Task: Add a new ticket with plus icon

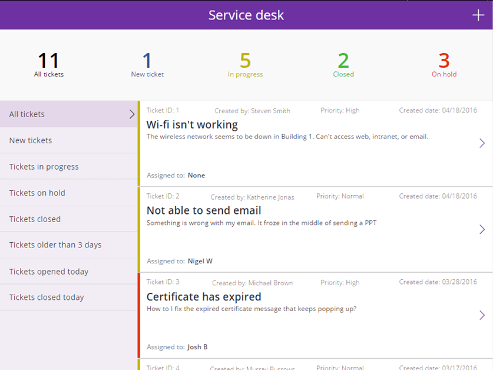Action: (478, 15)
